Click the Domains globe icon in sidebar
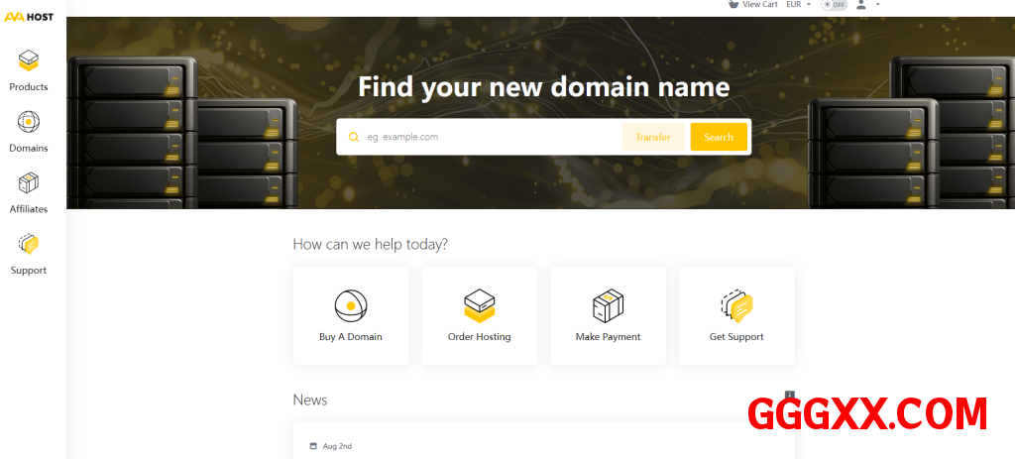This screenshot has width=1015, height=459. click(x=29, y=122)
